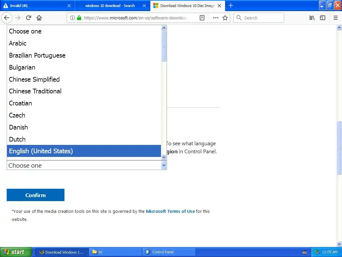Click the Search box in toolbar
The width and height of the screenshot is (342, 257).
tap(259, 18)
